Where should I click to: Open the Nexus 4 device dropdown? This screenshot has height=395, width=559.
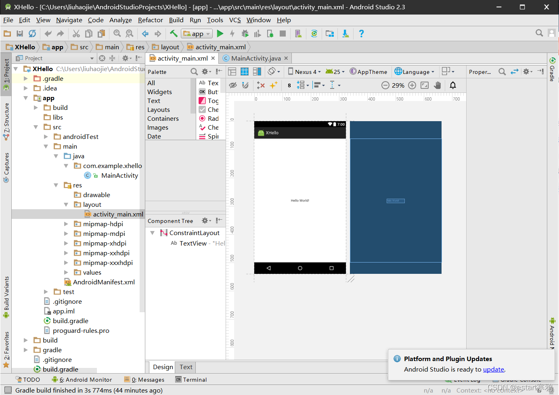coord(304,71)
